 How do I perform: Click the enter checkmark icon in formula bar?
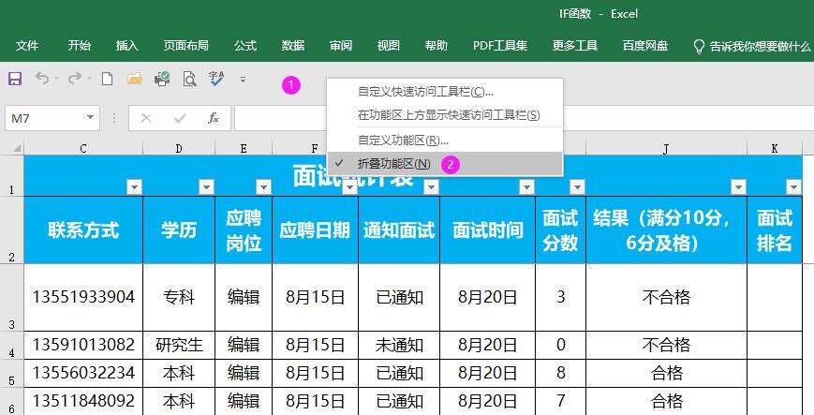180,118
